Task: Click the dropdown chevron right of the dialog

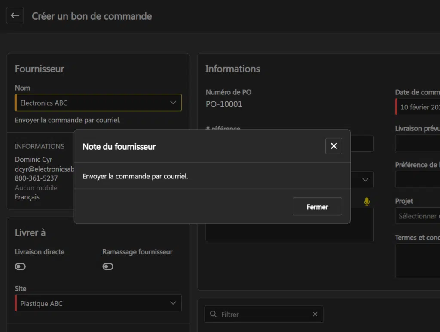Action: 365,180
